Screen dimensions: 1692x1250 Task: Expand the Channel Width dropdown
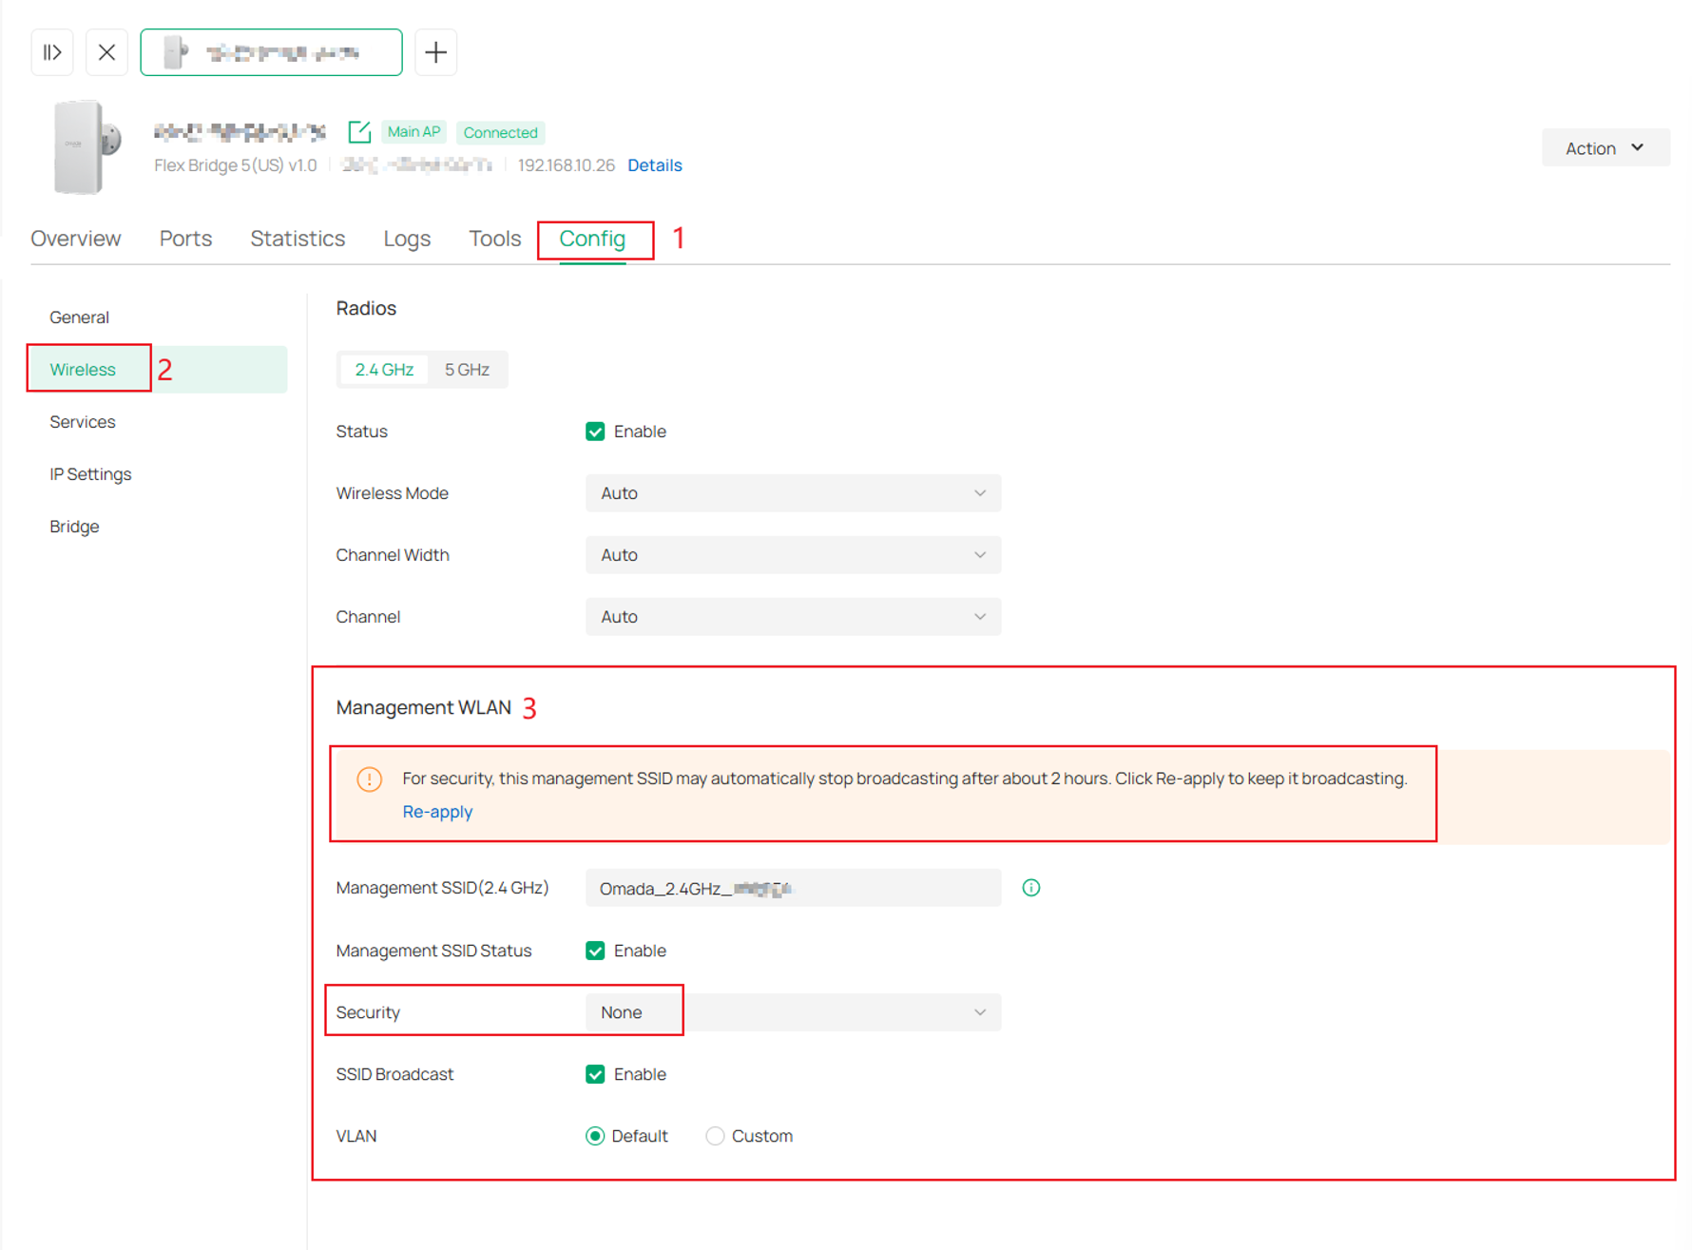click(793, 555)
